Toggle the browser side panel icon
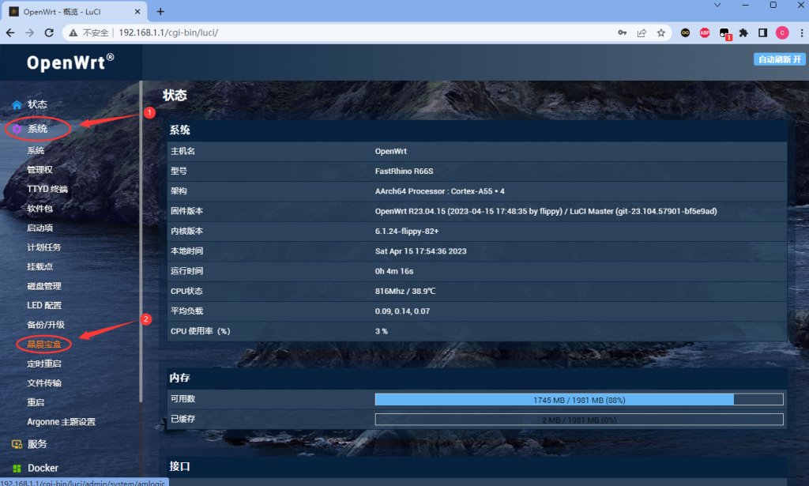The height and width of the screenshot is (486, 809). [762, 32]
